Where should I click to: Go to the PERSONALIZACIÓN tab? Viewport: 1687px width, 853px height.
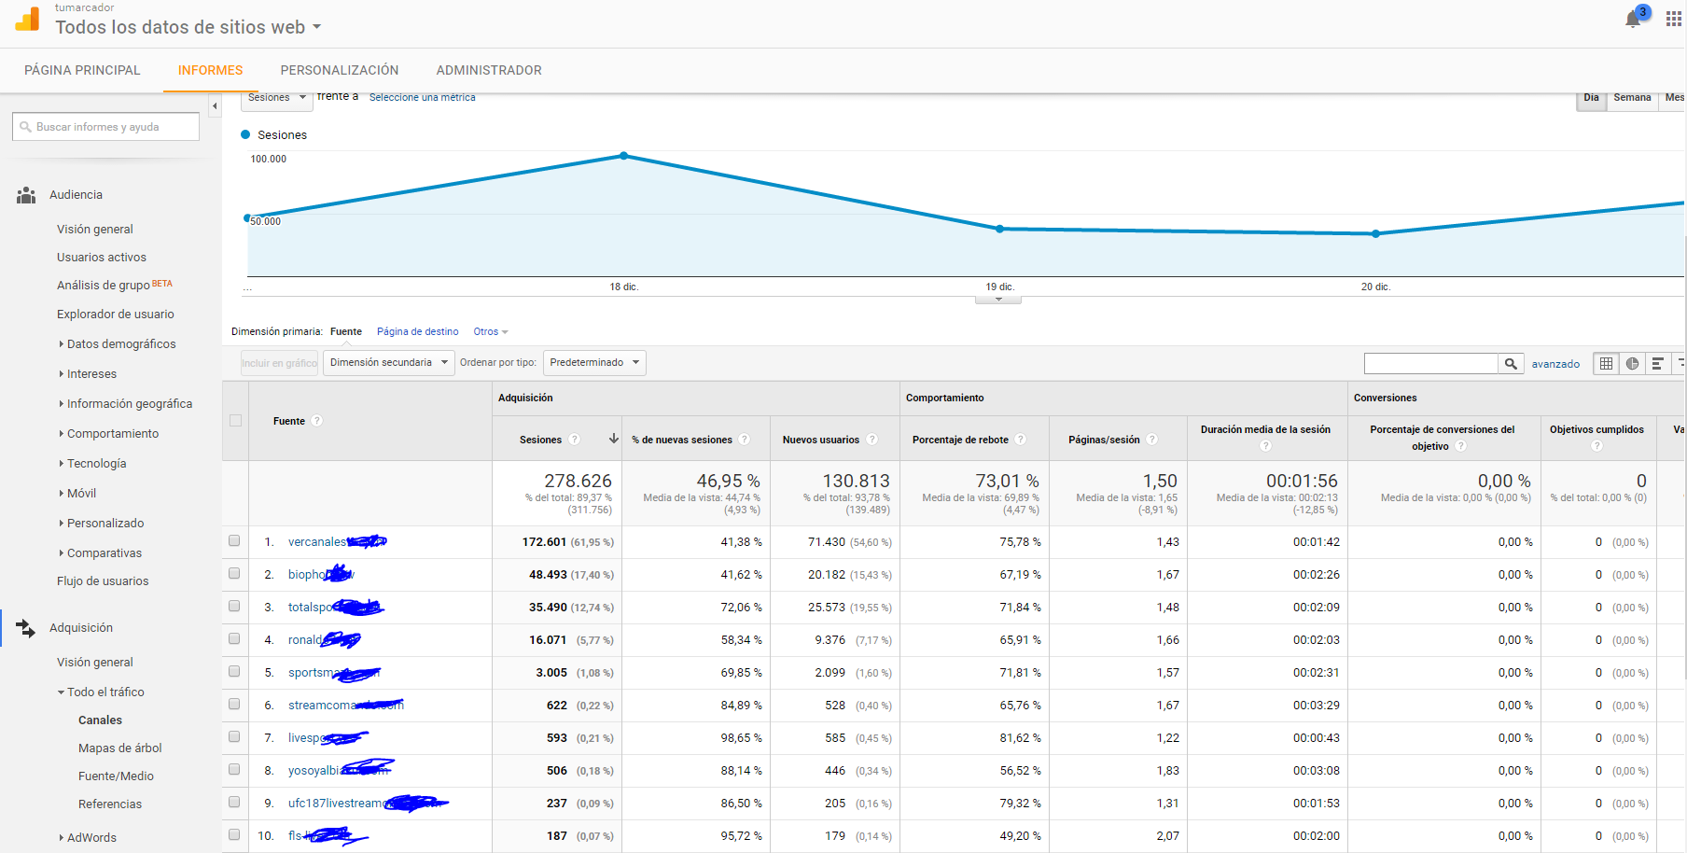pos(339,70)
